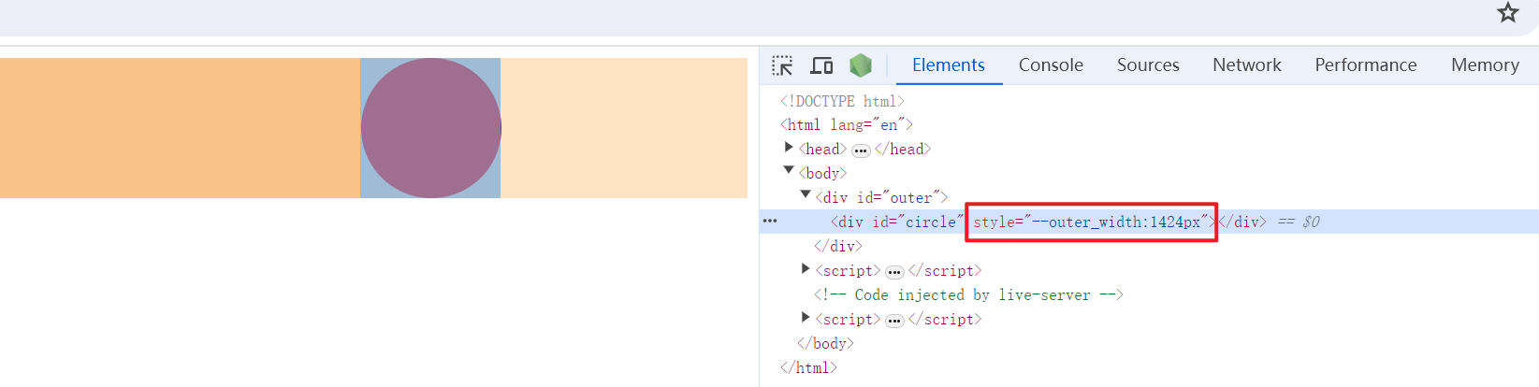Click the green Node.js DevTools icon
The width and height of the screenshot is (1539, 387).
pos(861,64)
